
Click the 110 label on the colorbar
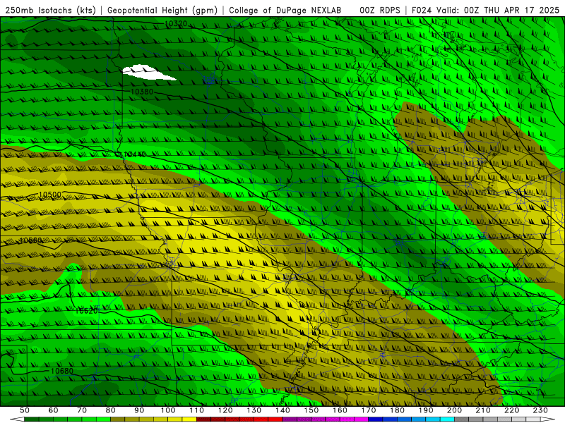click(x=197, y=410)
